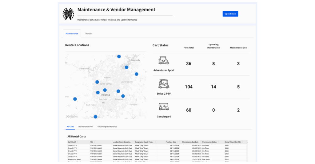Viewport: 315px width, 164px height.
Task: Click the Drive 2 PTV fleet total 104
Action: tap(189, 87)
